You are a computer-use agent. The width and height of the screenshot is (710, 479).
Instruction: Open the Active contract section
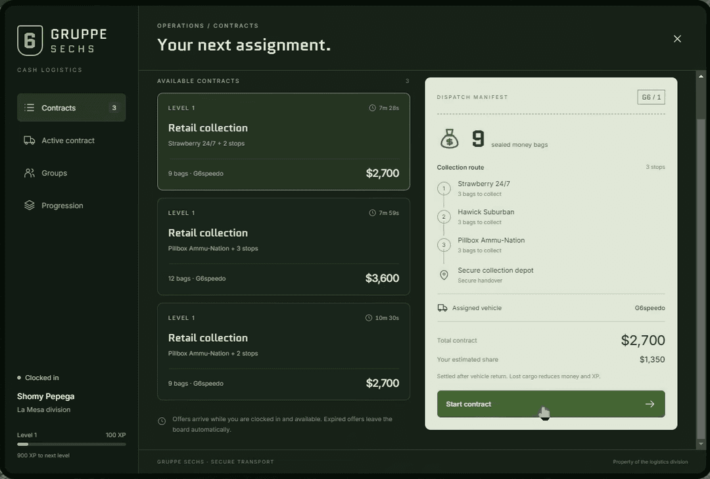coord(72,141)
